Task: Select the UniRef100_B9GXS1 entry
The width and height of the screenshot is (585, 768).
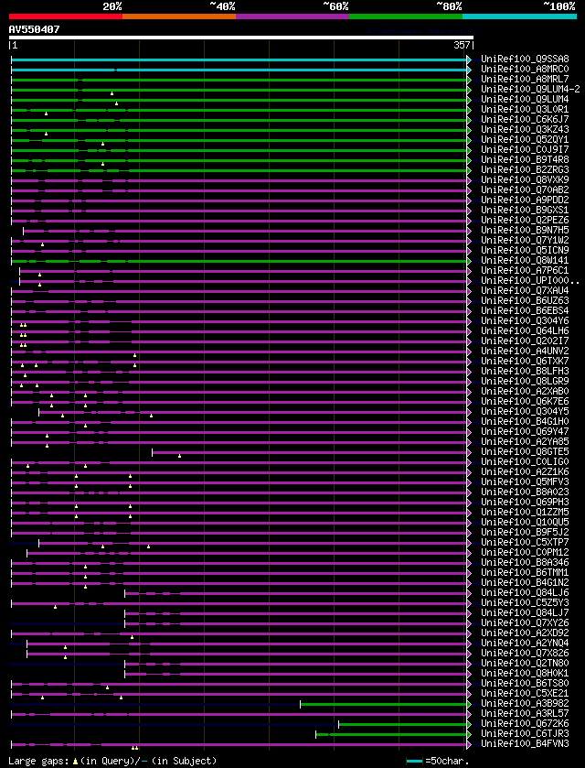Action: coord(525,211)
